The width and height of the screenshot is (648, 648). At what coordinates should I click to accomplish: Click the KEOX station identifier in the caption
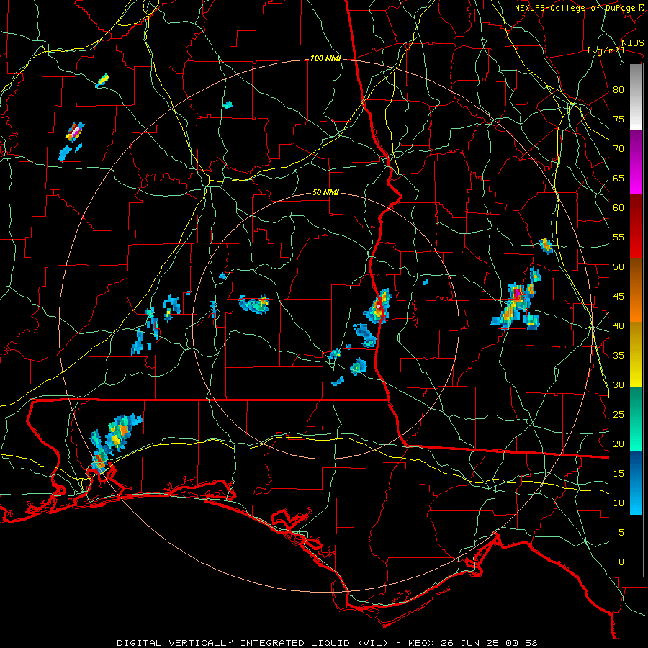pos(422,643)
